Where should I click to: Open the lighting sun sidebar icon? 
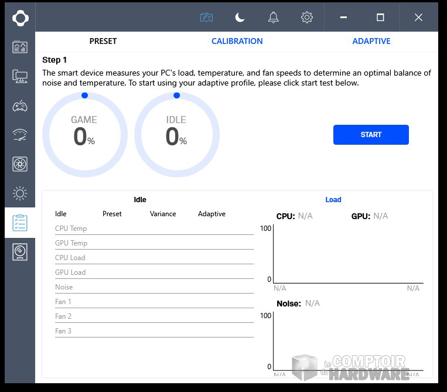(20, 193)
